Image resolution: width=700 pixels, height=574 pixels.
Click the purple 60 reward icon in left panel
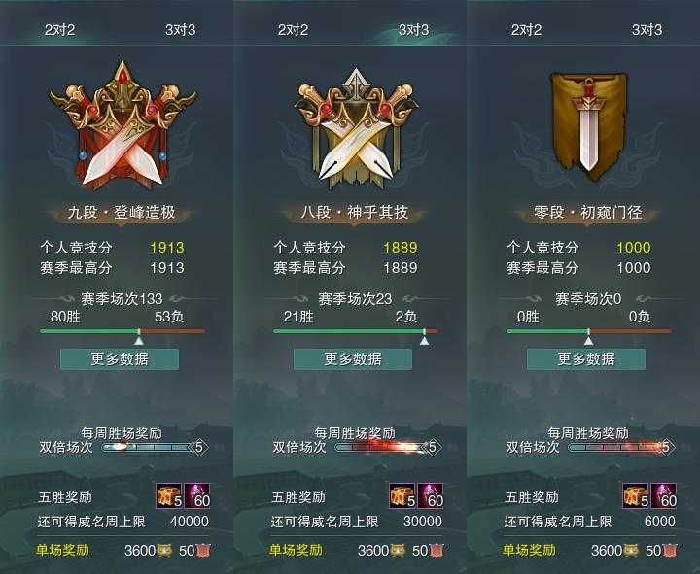tap(196, 495)
